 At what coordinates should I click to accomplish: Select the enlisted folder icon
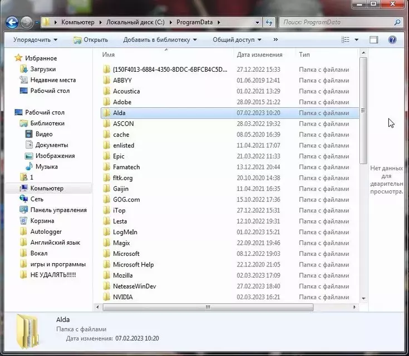tap(106, 145)
